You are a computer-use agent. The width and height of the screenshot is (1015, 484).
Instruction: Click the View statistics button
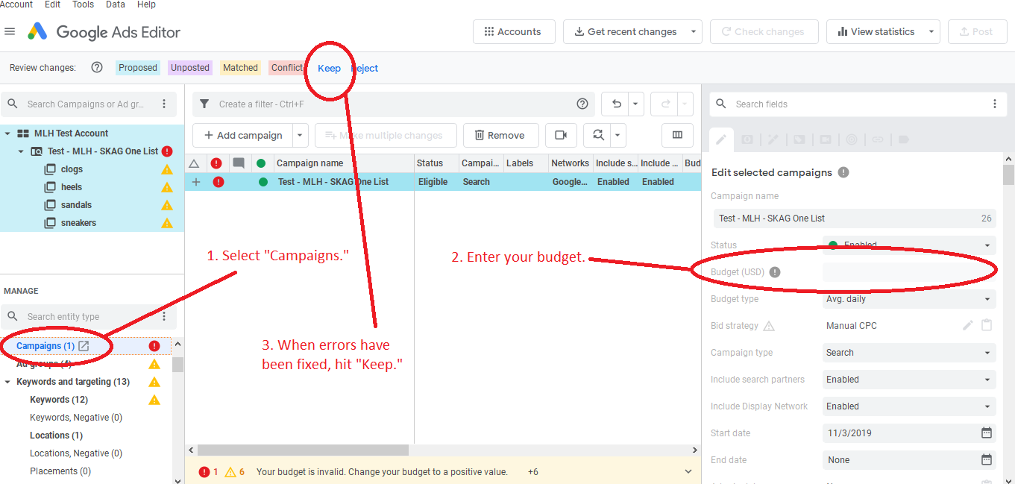tap(876, 31)
